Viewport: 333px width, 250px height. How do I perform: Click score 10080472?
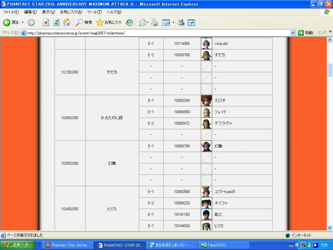pos(182,123)
